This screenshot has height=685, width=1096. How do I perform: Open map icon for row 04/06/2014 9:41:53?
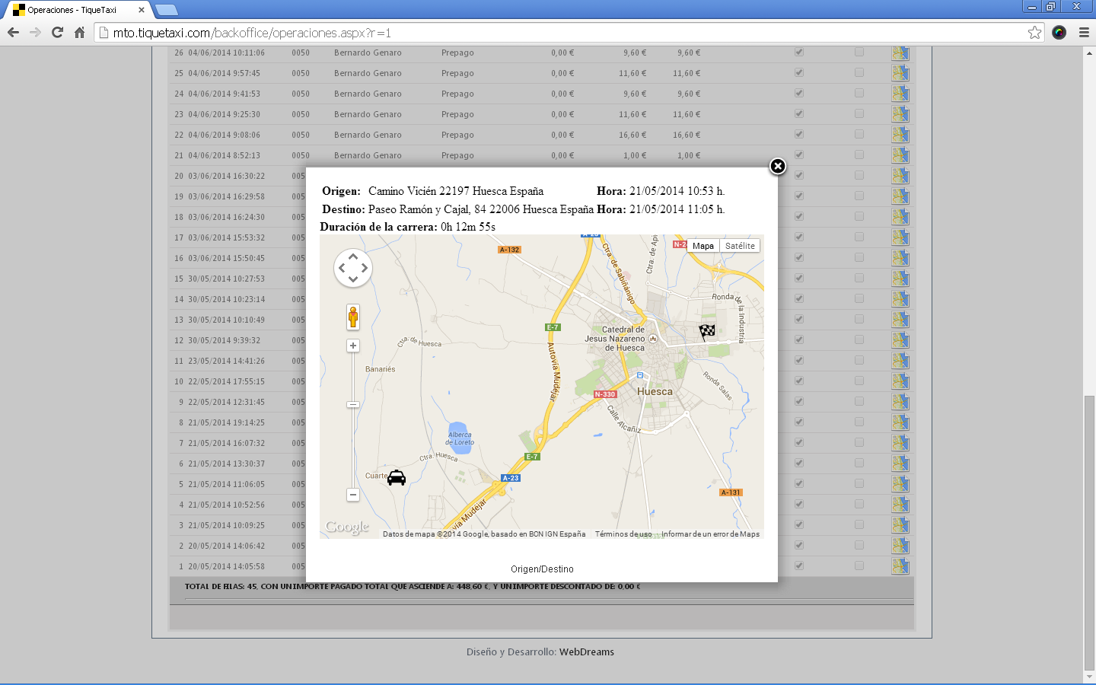[900, 94]
